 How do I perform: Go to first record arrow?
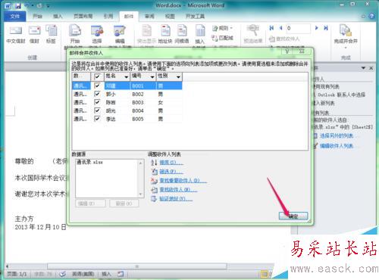click(271, 28)
